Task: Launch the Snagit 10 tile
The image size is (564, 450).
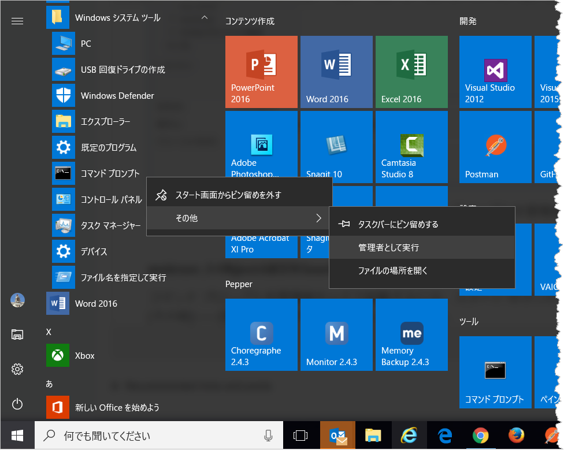Action: pyautogui.click(x=336, y=144)
